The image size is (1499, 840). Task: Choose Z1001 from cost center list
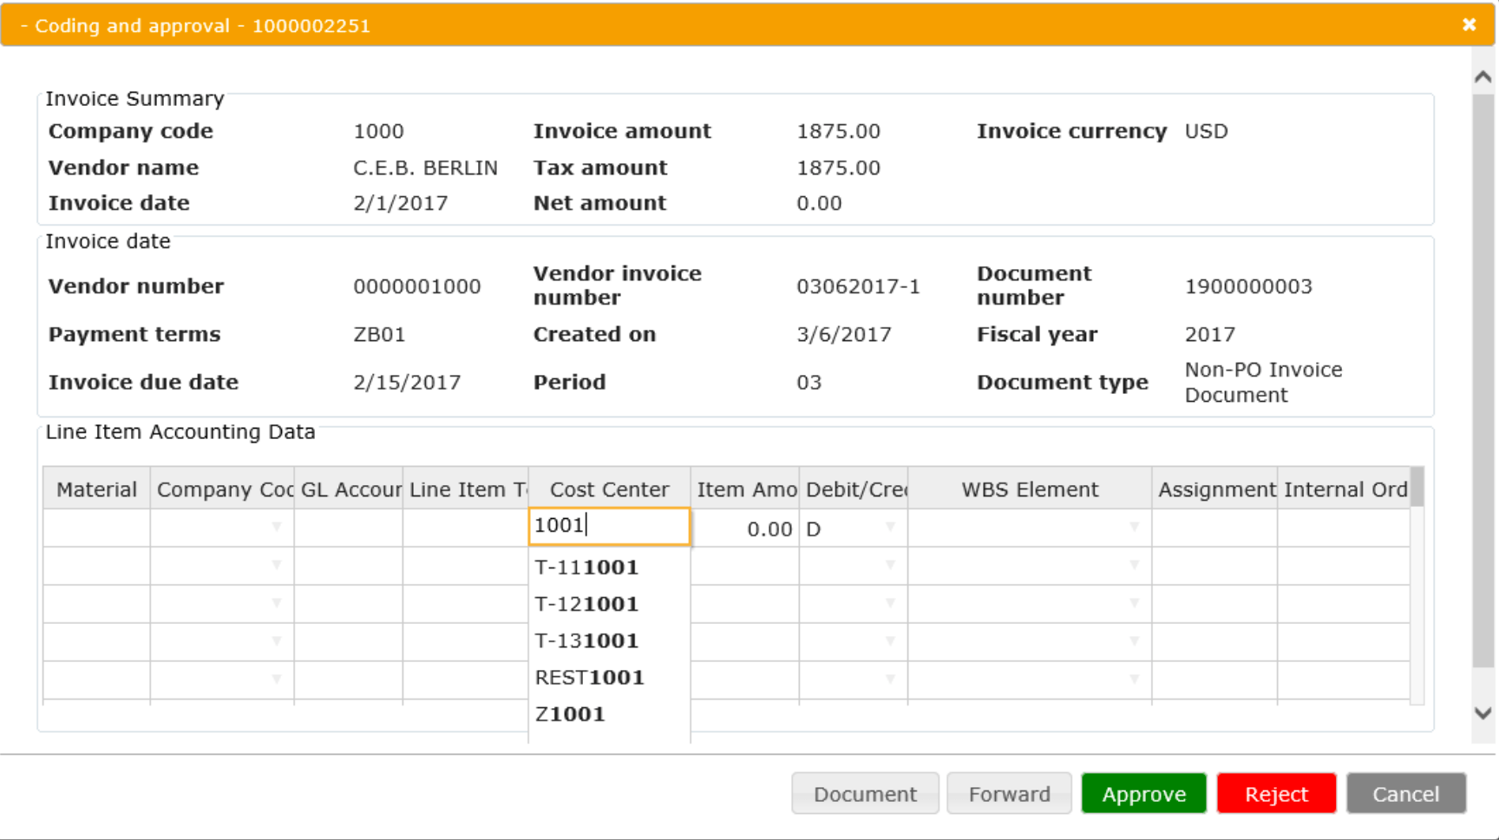[570, 714]
